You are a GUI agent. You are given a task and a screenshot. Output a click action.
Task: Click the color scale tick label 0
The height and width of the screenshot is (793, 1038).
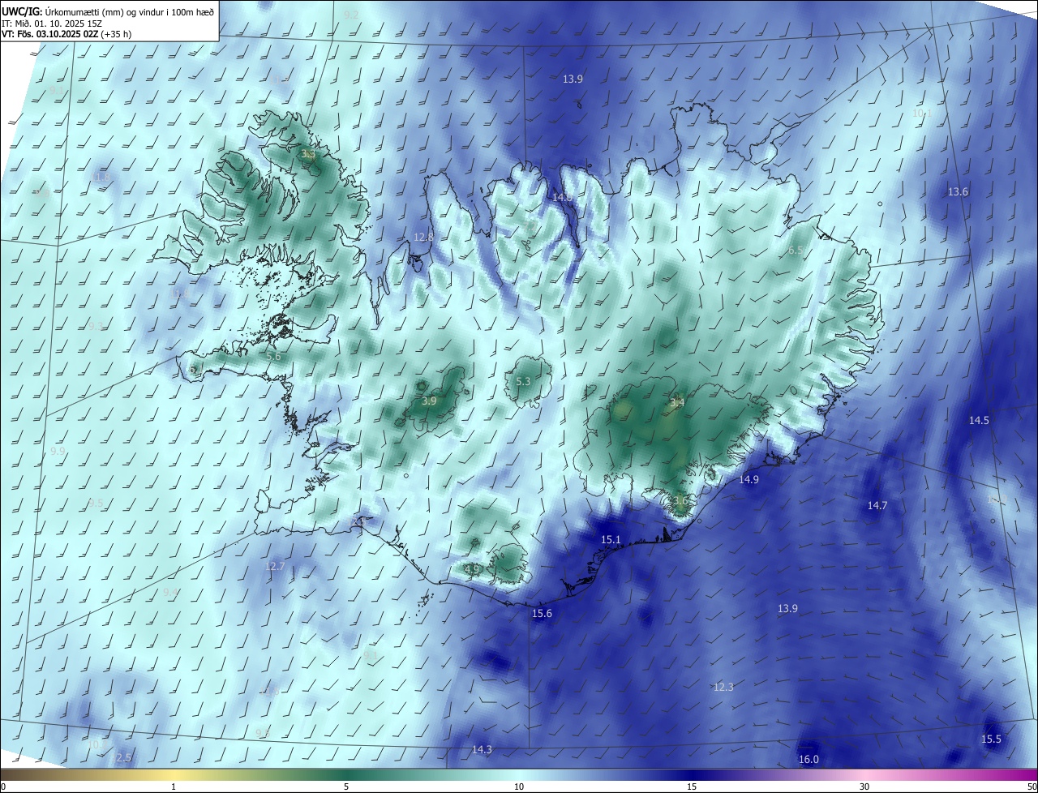[x=3, y=787]
